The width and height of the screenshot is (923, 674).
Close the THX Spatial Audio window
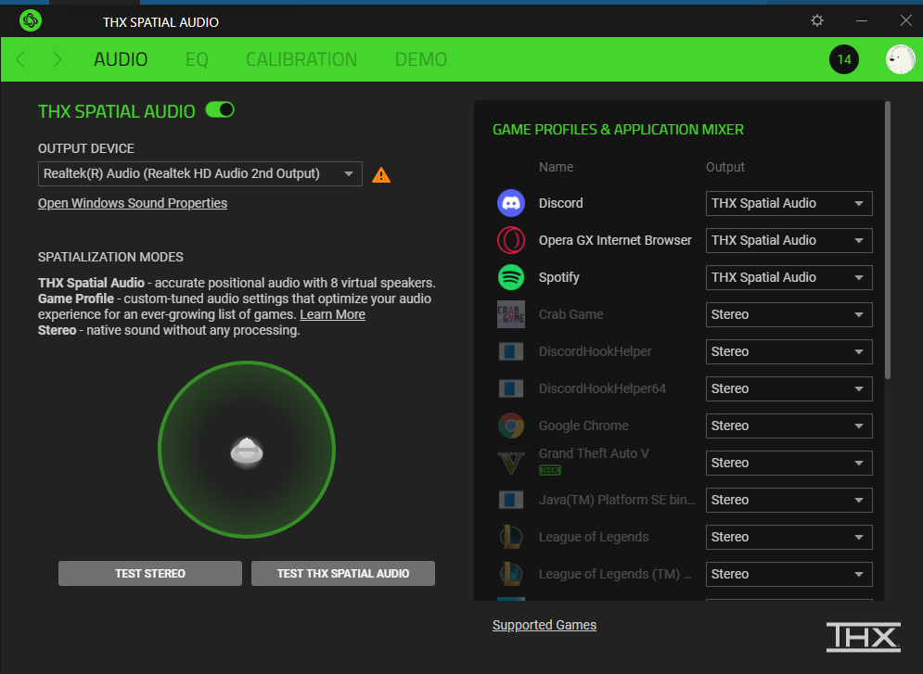[906, 20]
